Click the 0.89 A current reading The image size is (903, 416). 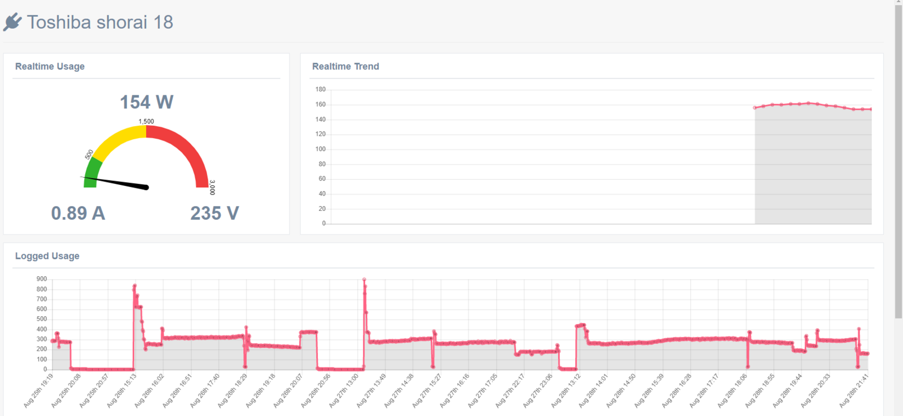[x=78, y=213]
